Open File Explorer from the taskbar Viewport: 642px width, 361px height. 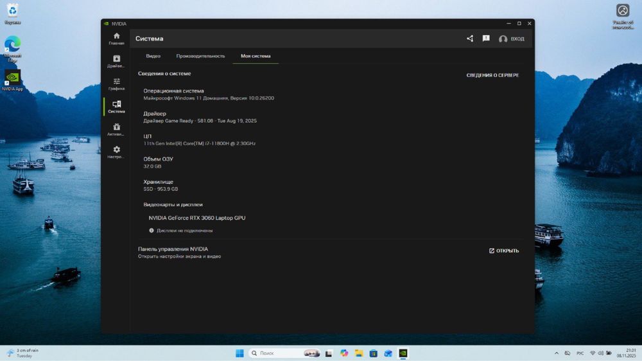click(359, 353)
